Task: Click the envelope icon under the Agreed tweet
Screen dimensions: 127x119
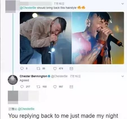Action: pyautogui.click(x=71, y=87)
